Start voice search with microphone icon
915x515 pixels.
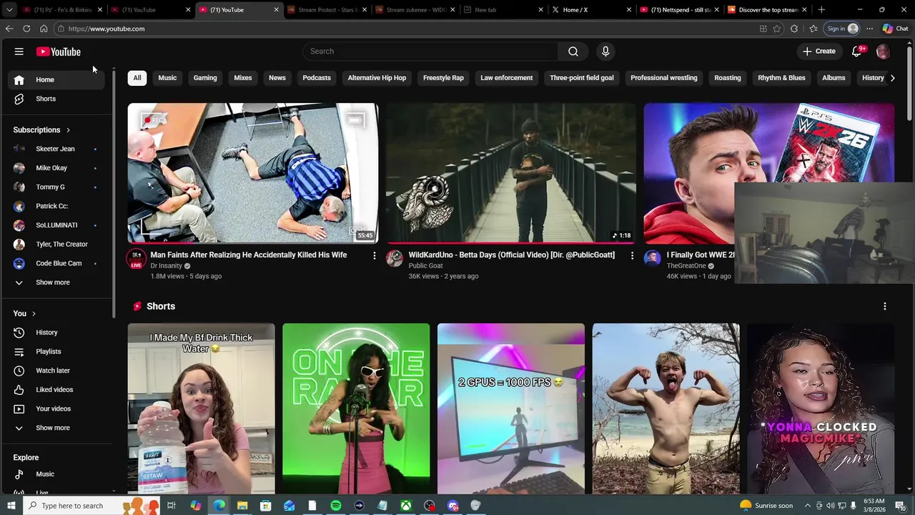point(605,51)
